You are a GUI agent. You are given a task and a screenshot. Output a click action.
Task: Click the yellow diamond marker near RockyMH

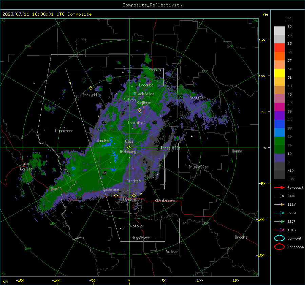tap(90, 88)
